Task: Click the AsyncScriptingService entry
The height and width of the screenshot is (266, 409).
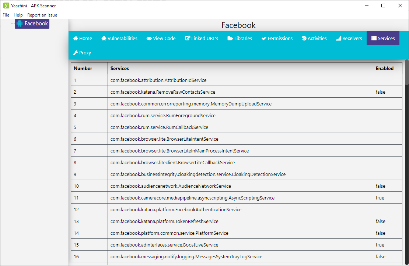Action: click(192, 198)
